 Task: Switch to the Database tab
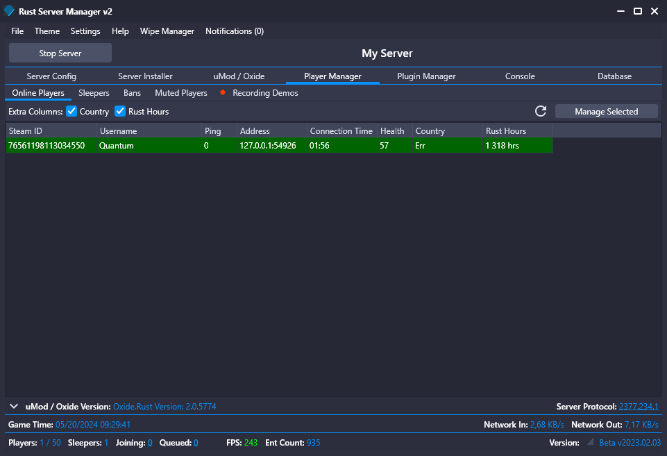[x=614, y=76]
